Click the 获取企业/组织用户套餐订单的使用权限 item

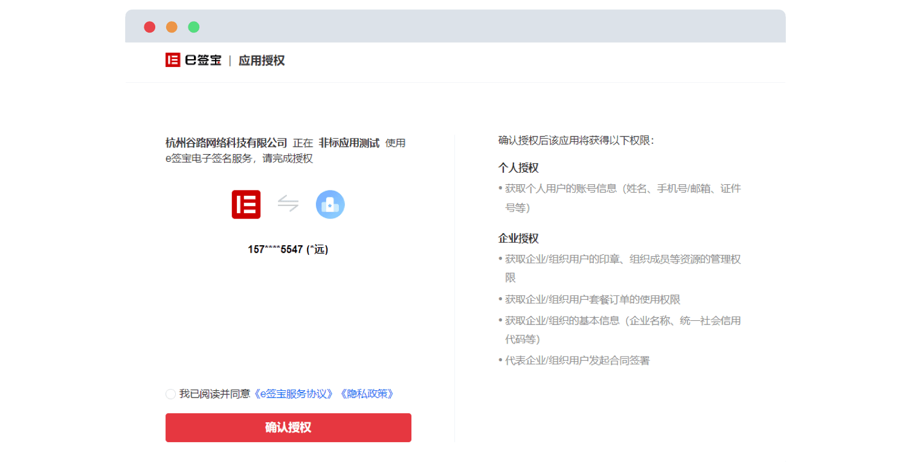click(x=590, y=300)
